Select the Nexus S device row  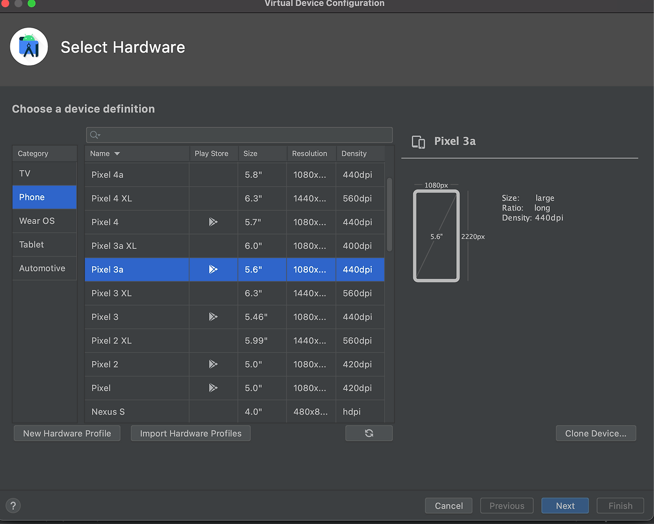coord(235,412)
